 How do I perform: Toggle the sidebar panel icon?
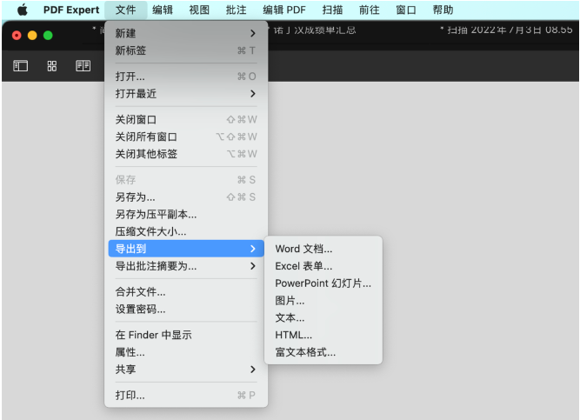coord(20,66)
